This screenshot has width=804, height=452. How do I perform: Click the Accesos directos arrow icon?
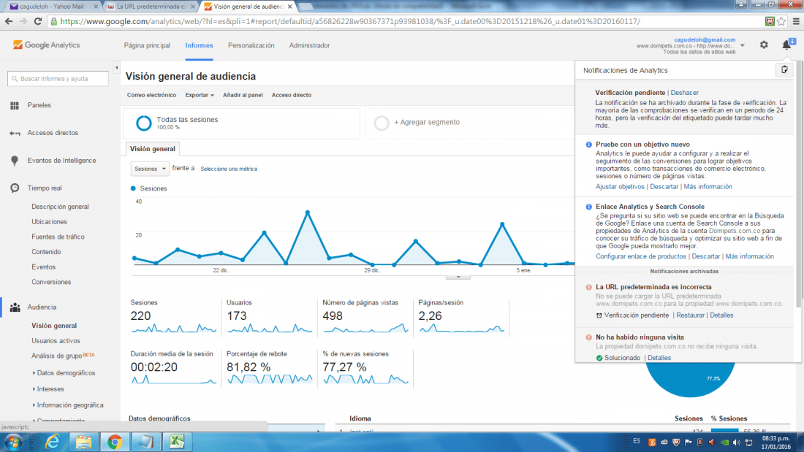click(x=15, y=133)
